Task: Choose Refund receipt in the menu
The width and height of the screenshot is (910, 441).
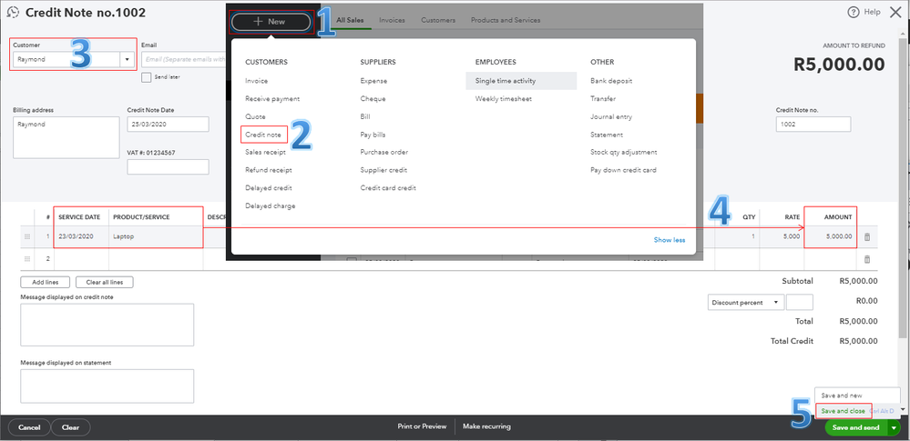Action: pos(268,170)
